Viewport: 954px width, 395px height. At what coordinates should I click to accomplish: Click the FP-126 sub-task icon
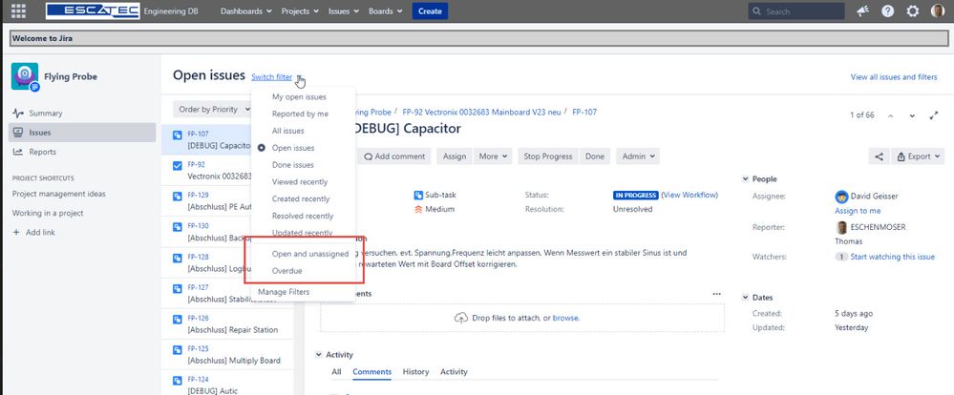tap(177, 319)
